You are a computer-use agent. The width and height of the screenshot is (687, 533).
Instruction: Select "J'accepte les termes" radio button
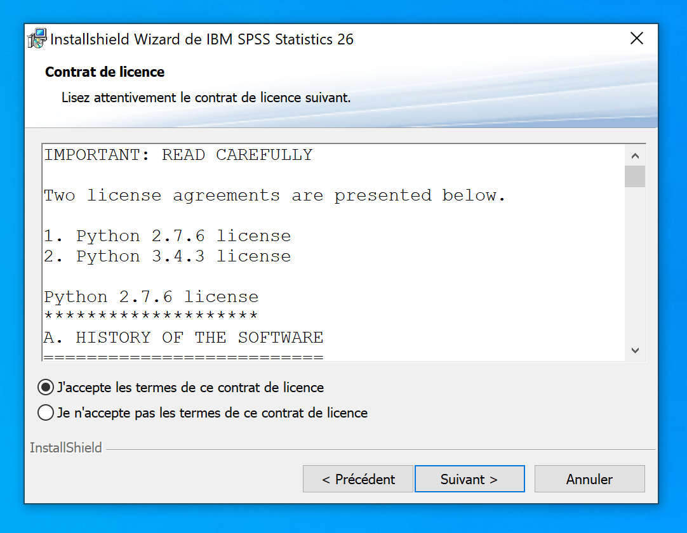(46, 387)
